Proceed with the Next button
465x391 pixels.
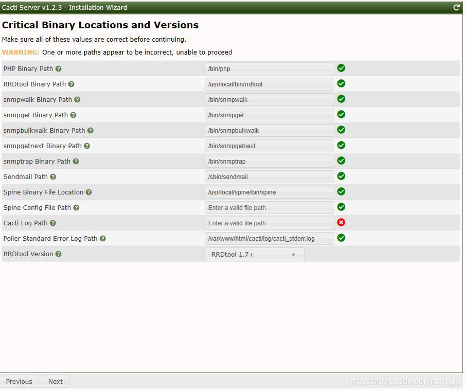56,382
